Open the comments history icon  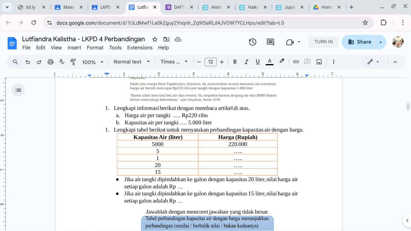click(x=270, y=42)
